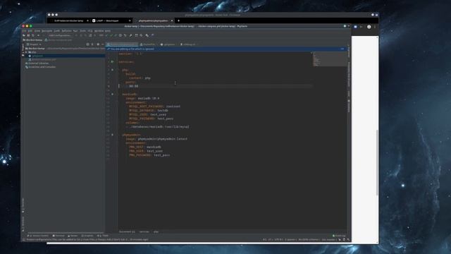This screenshot has width=451, height=254.
Task: Collapse the mariadb service fold marker
Action: (113, 94)
